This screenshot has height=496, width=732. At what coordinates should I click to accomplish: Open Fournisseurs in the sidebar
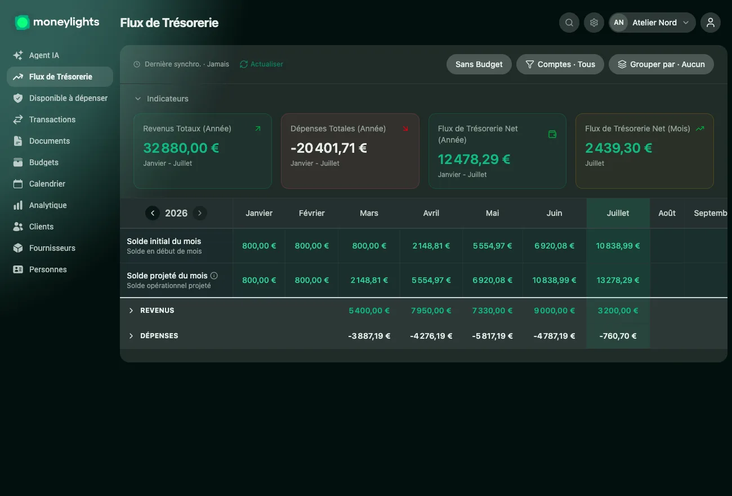60,248
